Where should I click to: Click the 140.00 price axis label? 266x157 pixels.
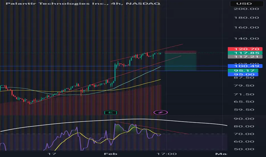tap(246, 39)
